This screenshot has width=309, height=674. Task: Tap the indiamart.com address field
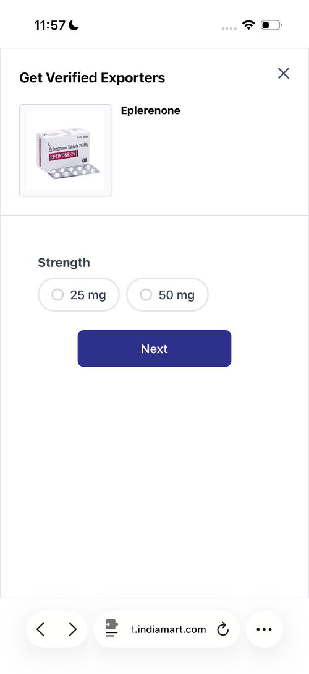pyautogui.click(x=166, y=629)
